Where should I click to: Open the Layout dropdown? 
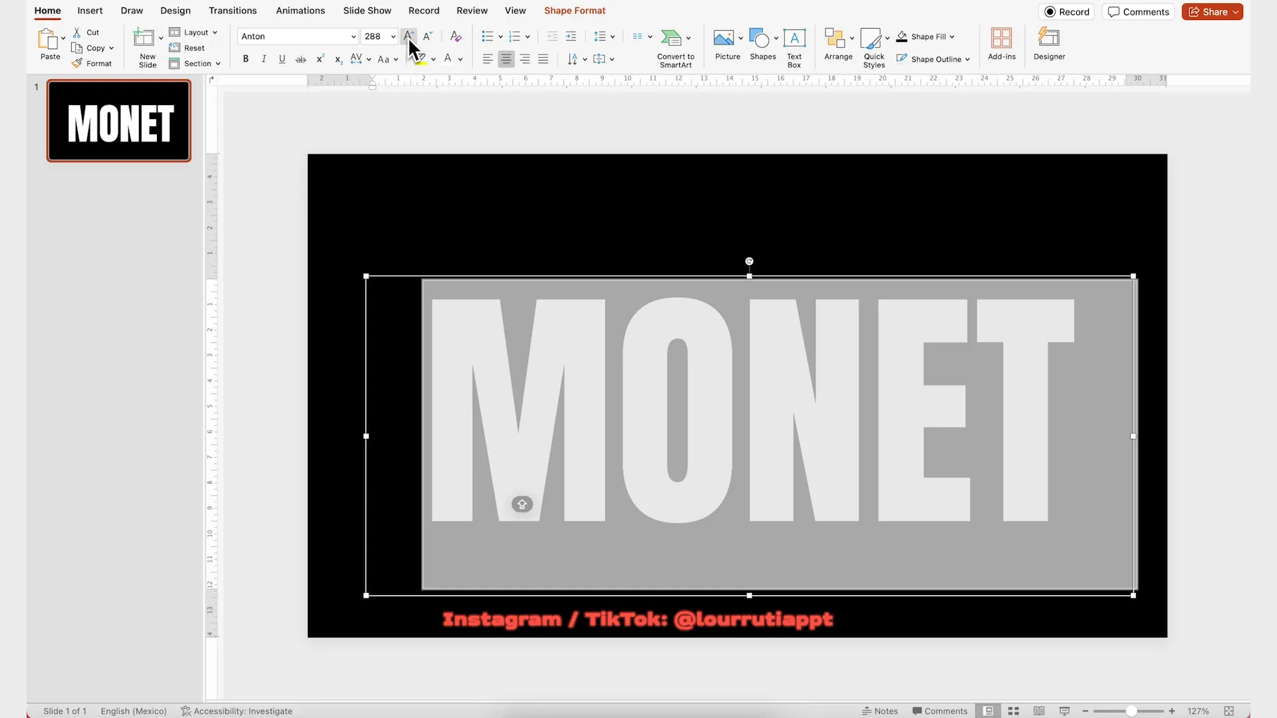click(194, 32)
